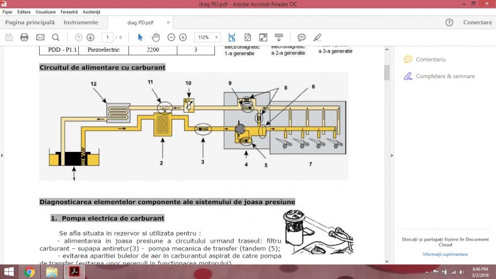Click the envelope email icon
496x279 pixels.
click(40, 37)
